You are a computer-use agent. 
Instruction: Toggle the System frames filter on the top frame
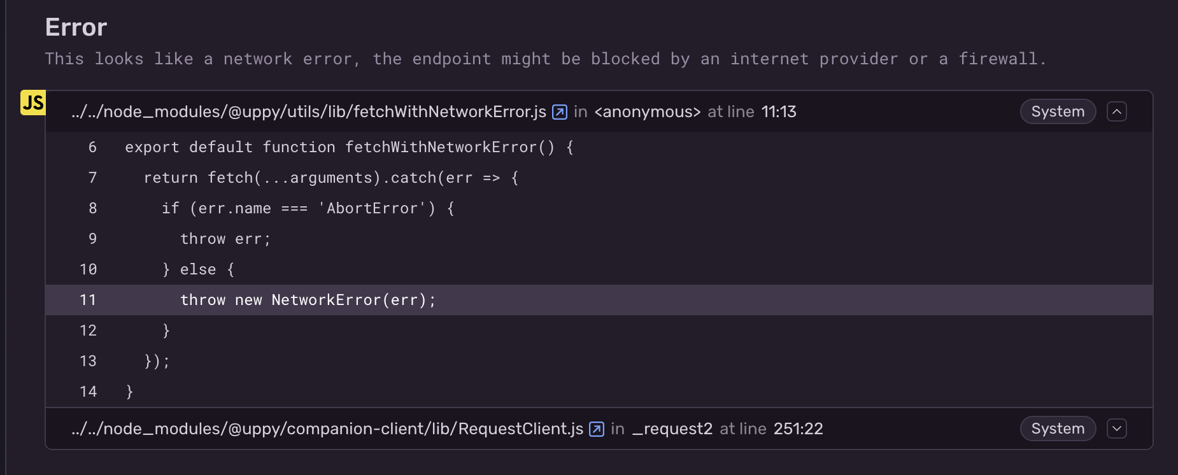pos(1058,111)
